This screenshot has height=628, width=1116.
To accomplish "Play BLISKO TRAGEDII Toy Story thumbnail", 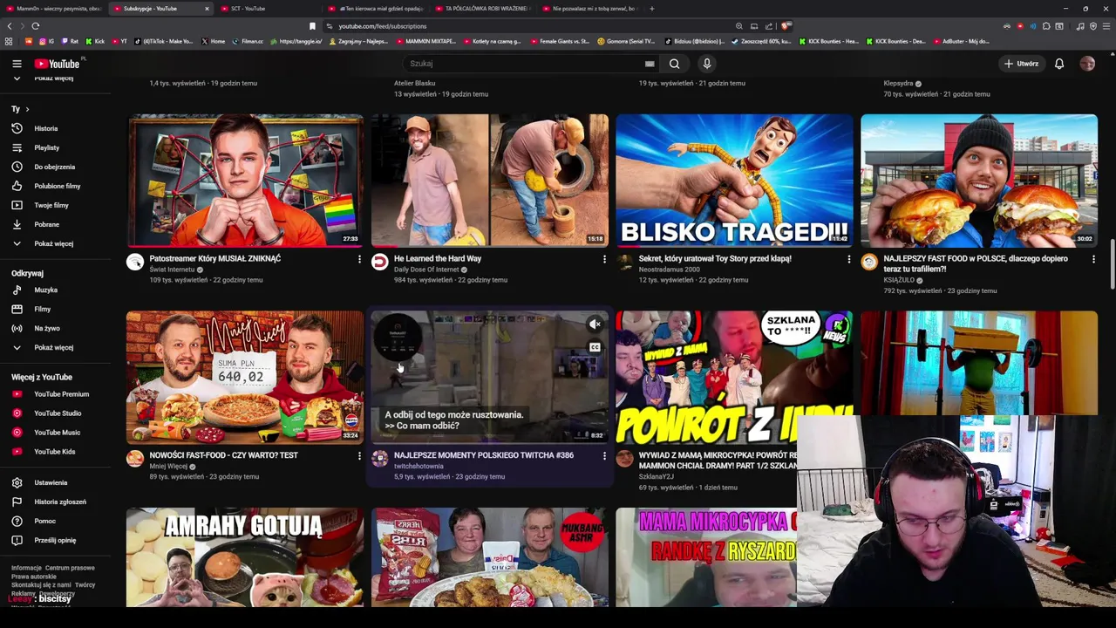I will 734,181.
